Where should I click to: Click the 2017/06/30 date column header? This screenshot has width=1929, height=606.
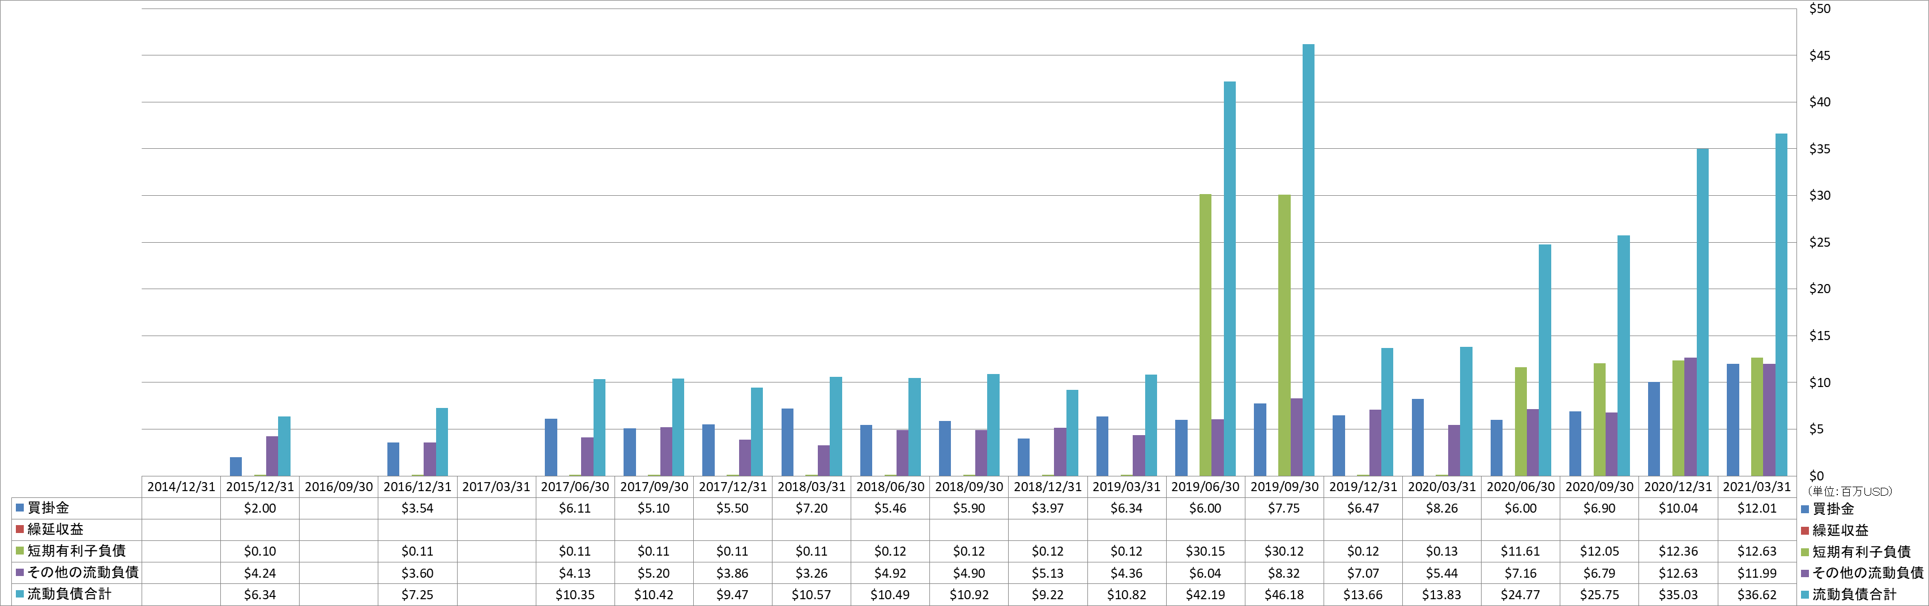tap(575, 487)
